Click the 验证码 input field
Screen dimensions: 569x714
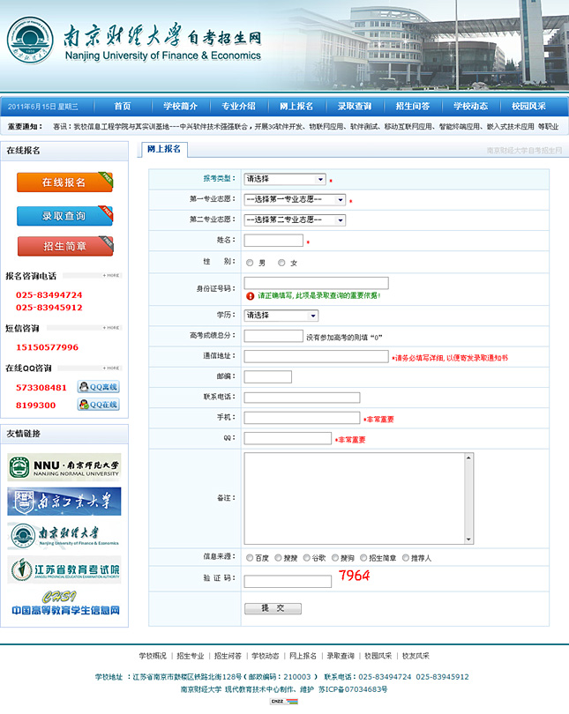pyautogui.click(x=288, y=582)
